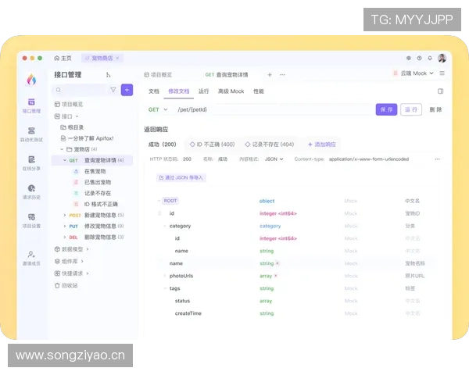The image size is (469, 375).
Task: Click the response row ellipsis menu
Action: click(437, 159)
